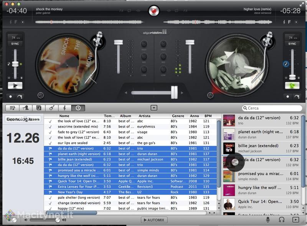Enable SYNC on the right deck

[x=292, y=43]
